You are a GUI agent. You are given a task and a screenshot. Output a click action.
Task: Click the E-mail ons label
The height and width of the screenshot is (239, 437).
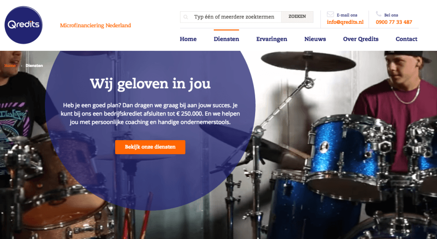coord(347,15)
